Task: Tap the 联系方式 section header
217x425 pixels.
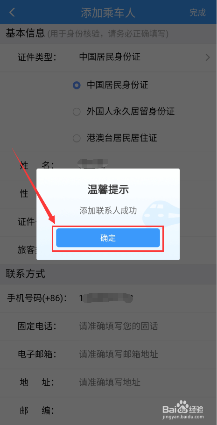Action: click(x=26, y=274)
